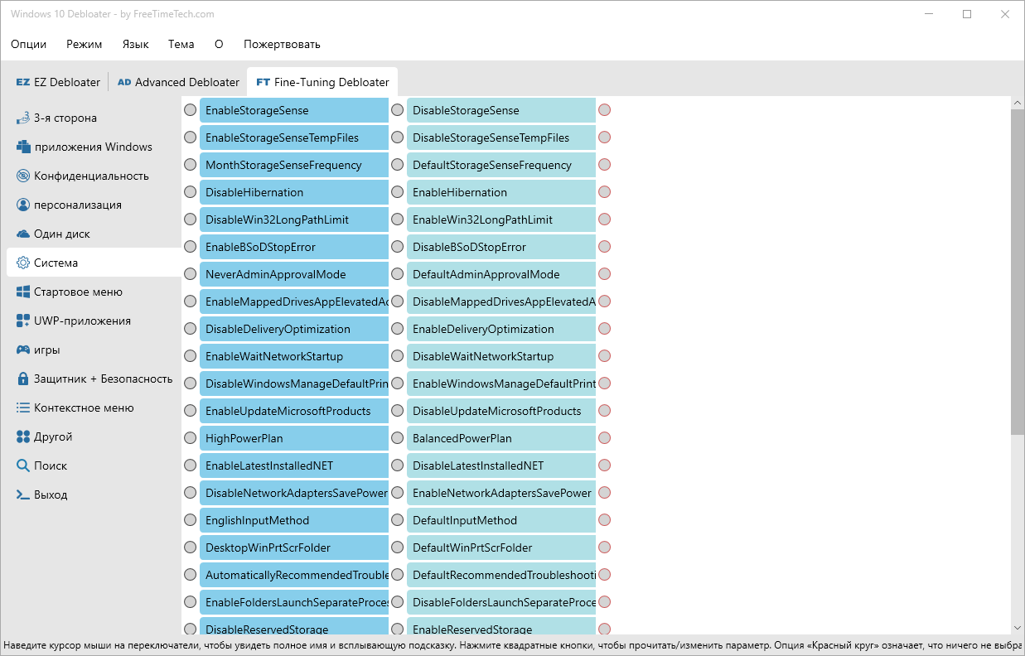Open приложения Windows sidebar icon
This screenshot has width=1025, height=656.
pyautogui.click(x=23, y=147)
